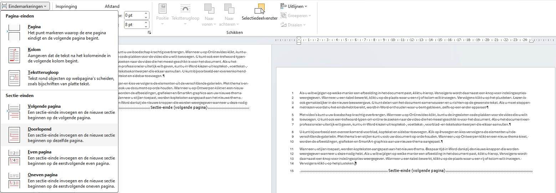Increase the 8 pt spacing value

[x=146, y=23]
